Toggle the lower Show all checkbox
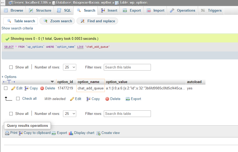Screen dimensions: 238x152 (11, 114)
